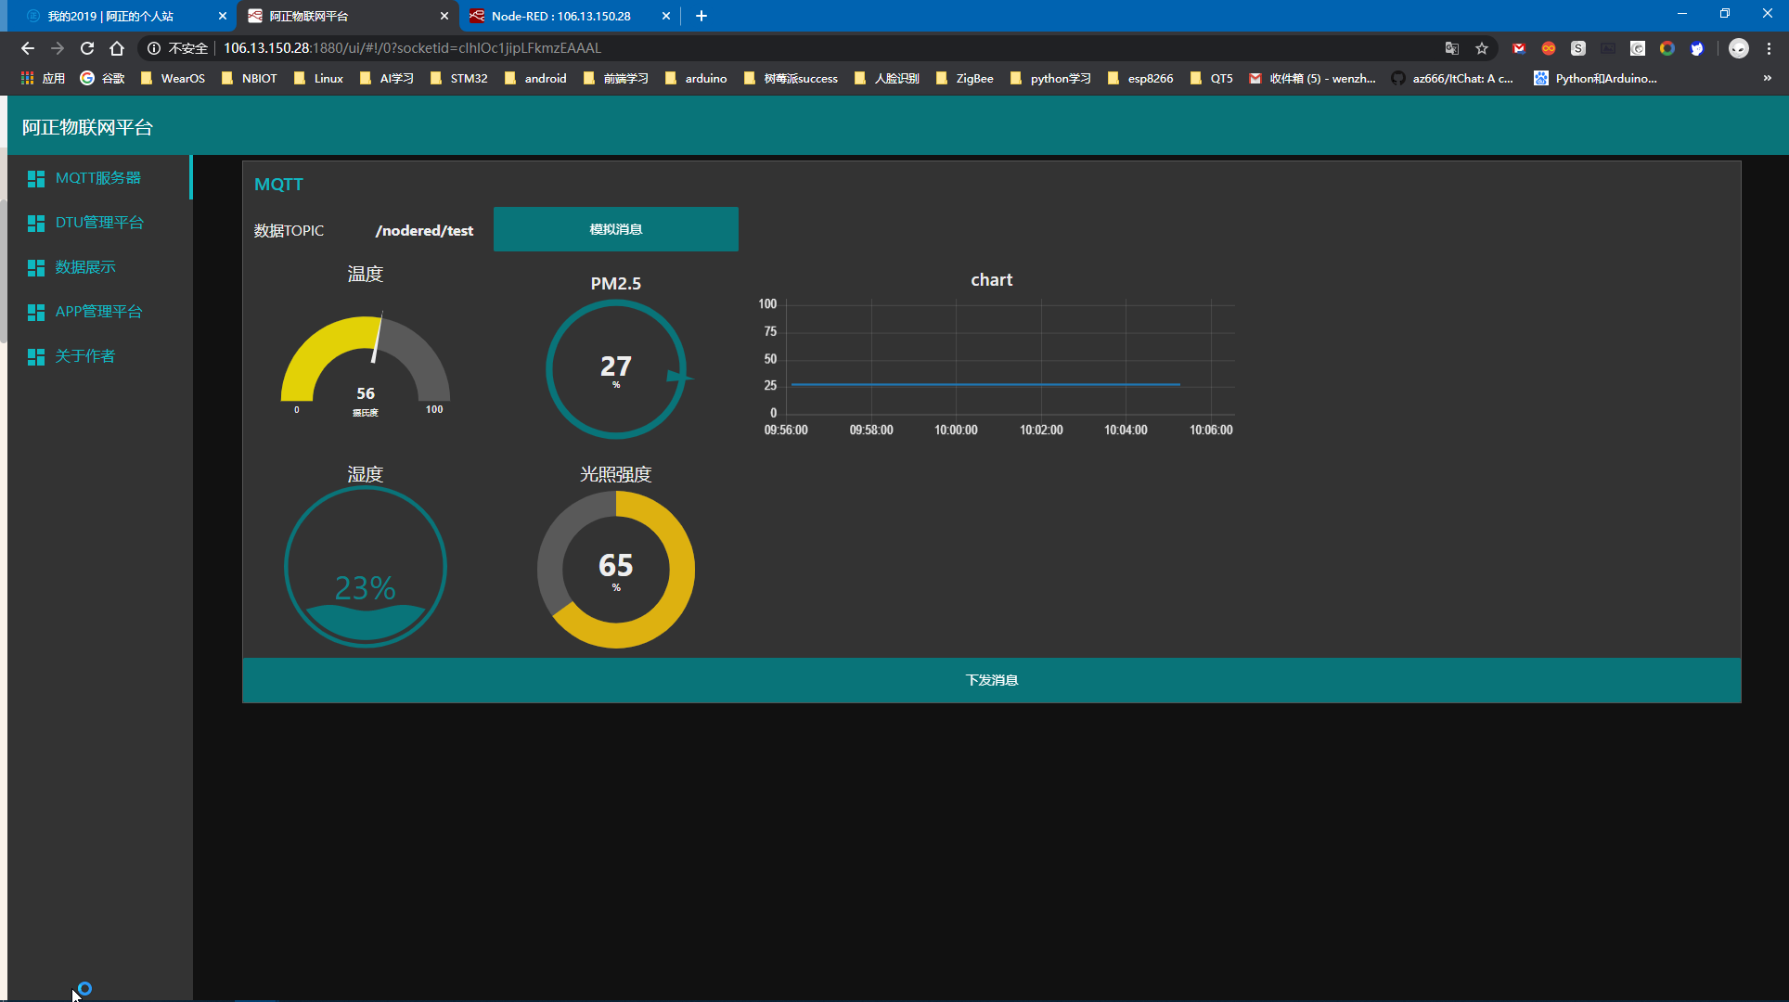The width and height of the screenshot is (1789, 1002).
Task: Open the az666/ItChat GitHub bookmark
Action: pyautogui.click(x=1453, y=79)
